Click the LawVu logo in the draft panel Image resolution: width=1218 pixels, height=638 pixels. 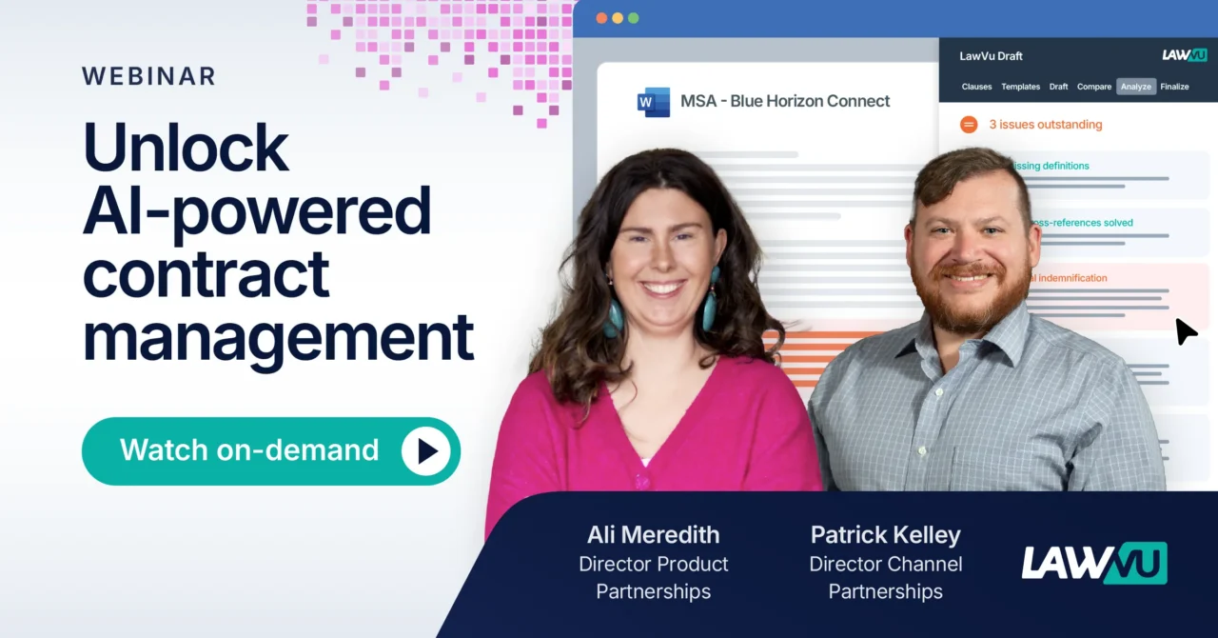(1185, 55)
